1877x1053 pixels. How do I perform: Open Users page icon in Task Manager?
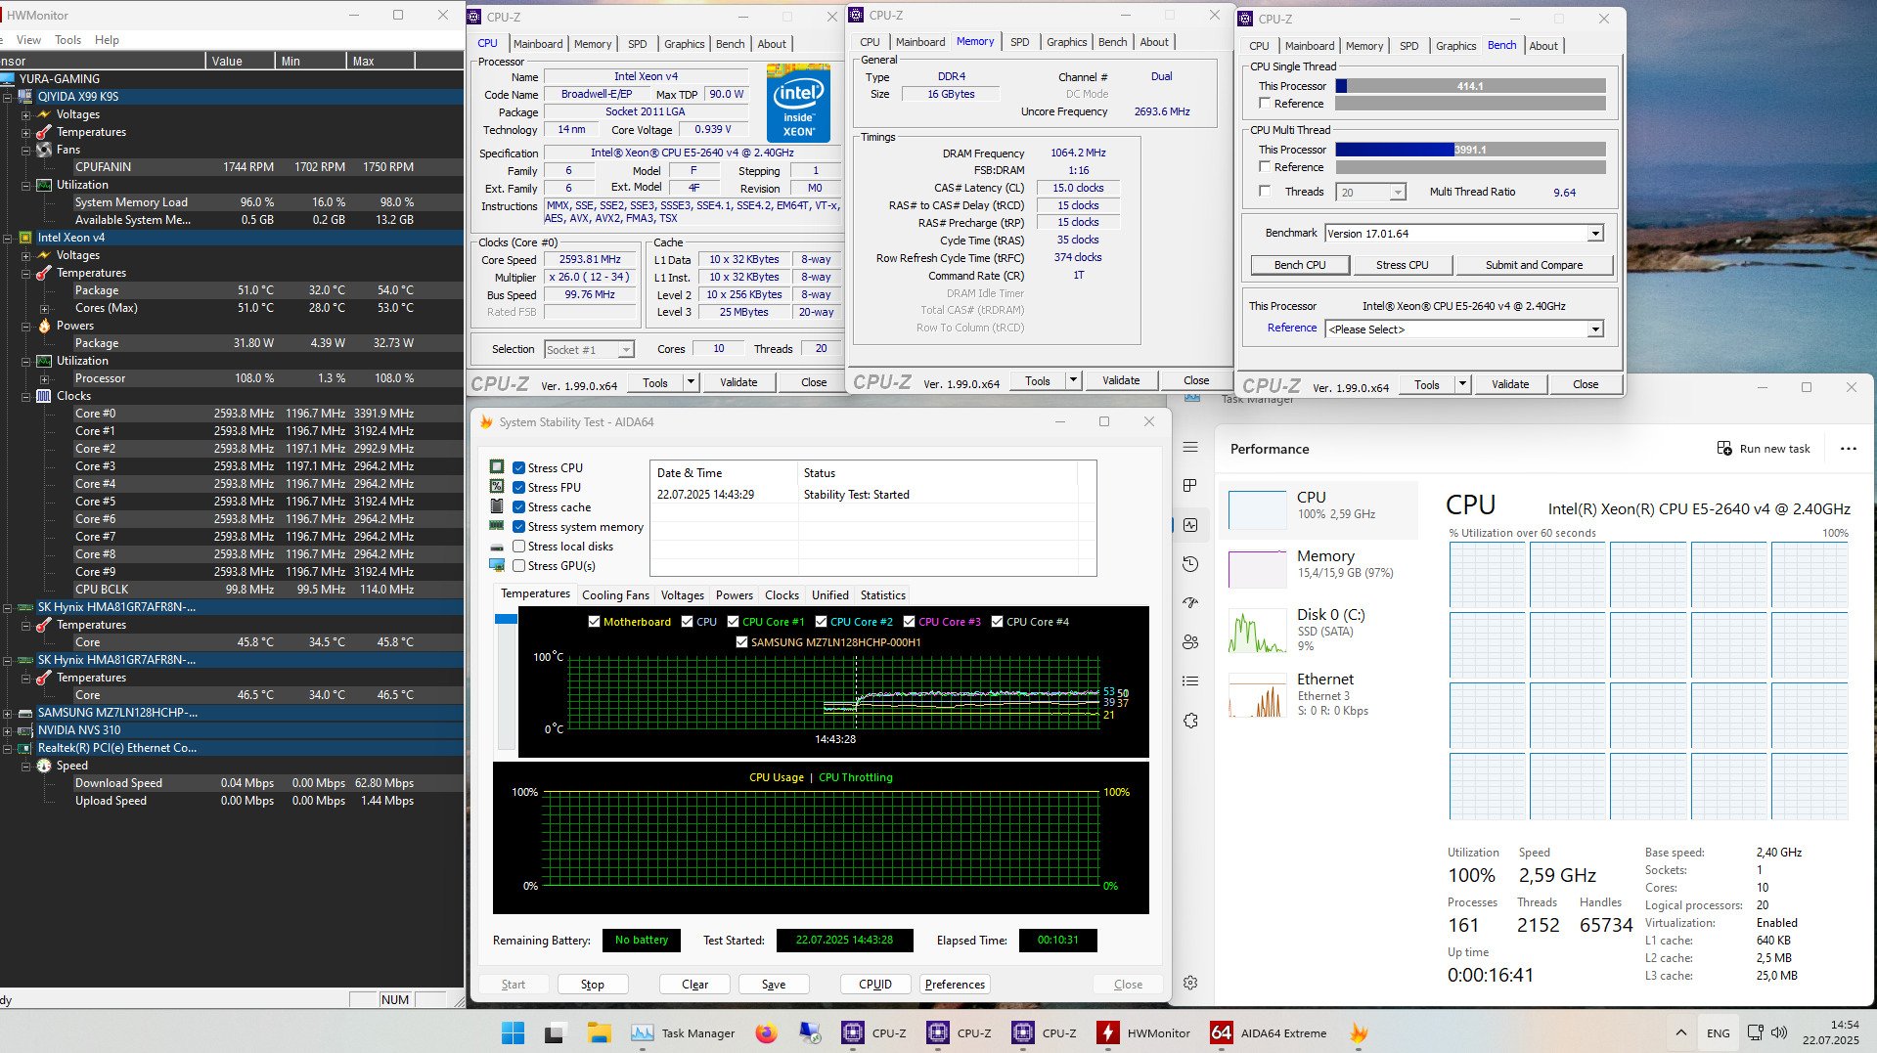coord(1190,642)
